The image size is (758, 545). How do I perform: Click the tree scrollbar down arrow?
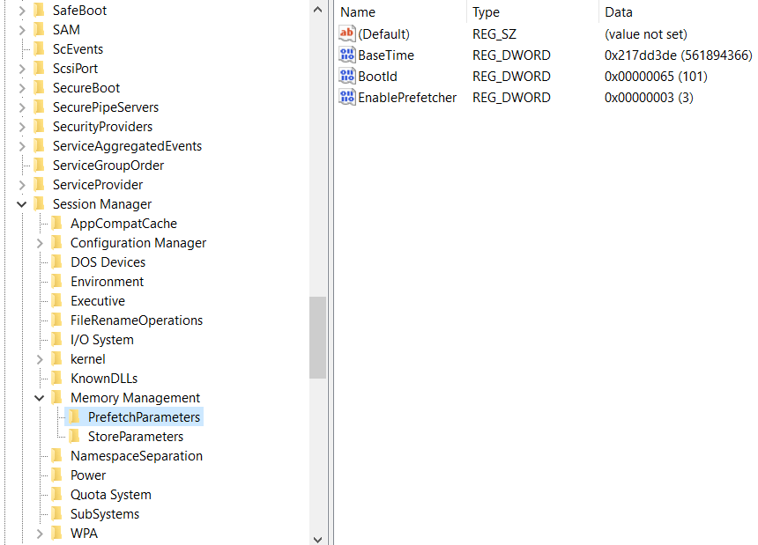317,537
